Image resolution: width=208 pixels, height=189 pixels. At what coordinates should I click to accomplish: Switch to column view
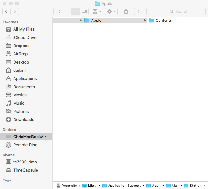click(76, 11)
